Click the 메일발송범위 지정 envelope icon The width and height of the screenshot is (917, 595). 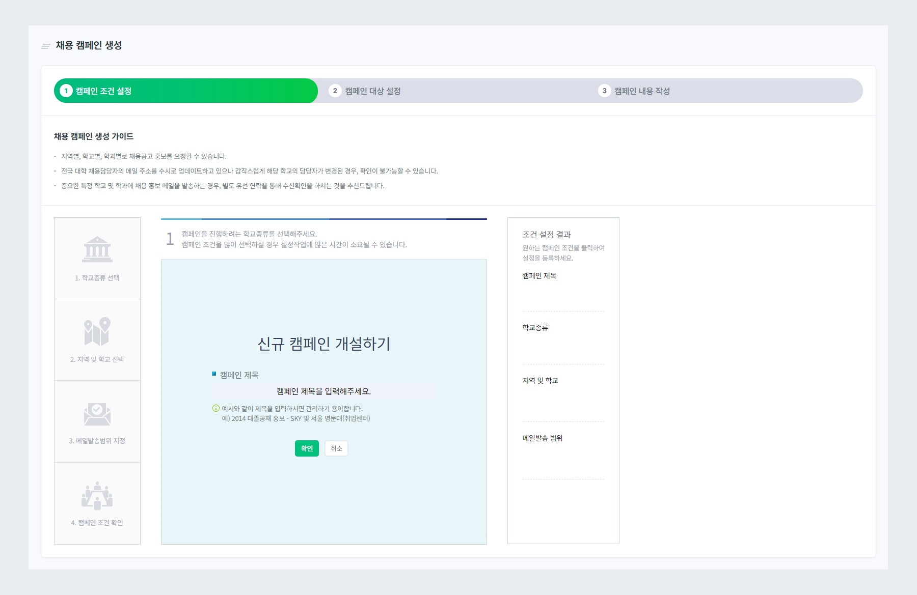tap(97, 413)
